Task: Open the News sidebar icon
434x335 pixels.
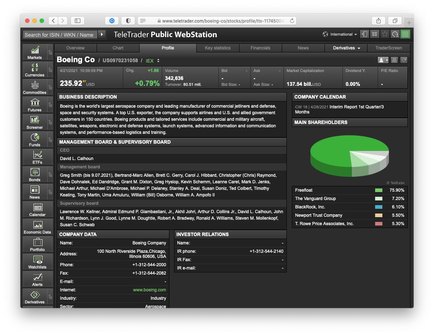Action: pyautogui.click(x=35, y=192)
